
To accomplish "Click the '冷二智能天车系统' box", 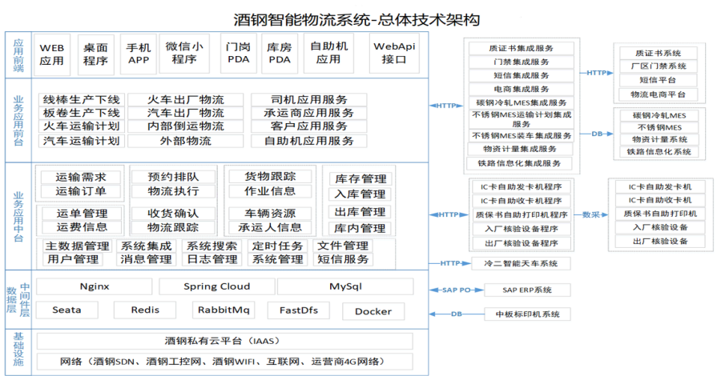I will click(x=521, y=263).
